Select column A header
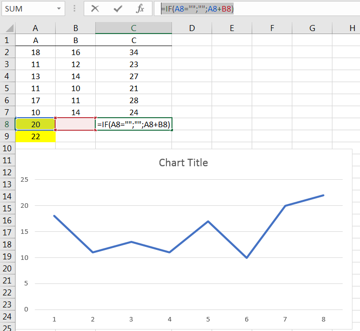Screen dimensions: 360x331 (36, 28)
